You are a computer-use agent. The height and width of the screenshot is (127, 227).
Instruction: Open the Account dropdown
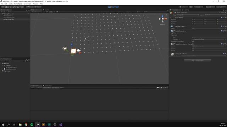pos(199,7)
